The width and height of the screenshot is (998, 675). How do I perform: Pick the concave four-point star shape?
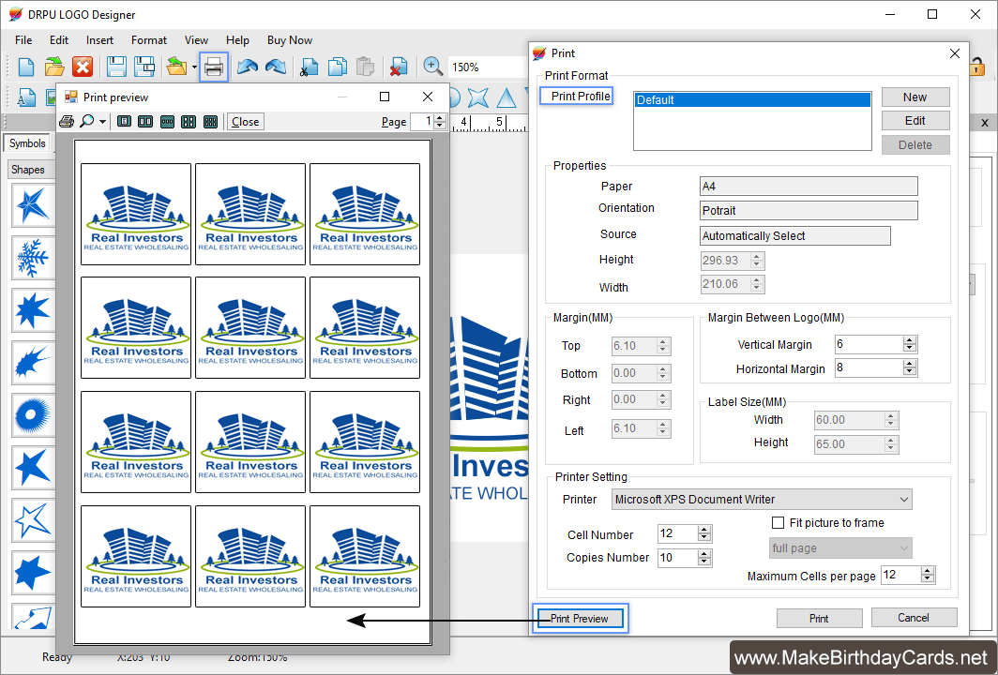[478, 97]
